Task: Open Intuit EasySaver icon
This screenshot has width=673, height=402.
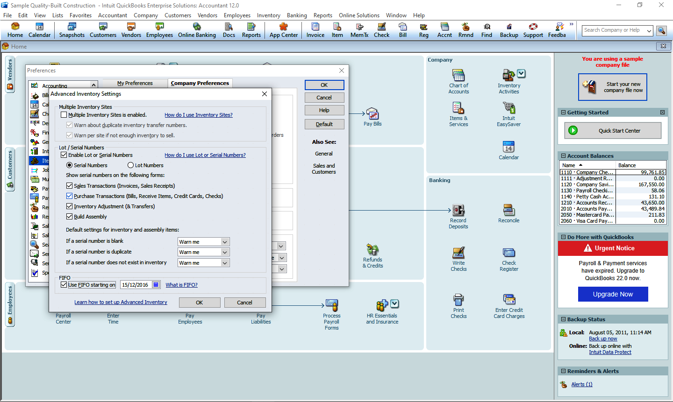Action: click(x=508, y=114)
